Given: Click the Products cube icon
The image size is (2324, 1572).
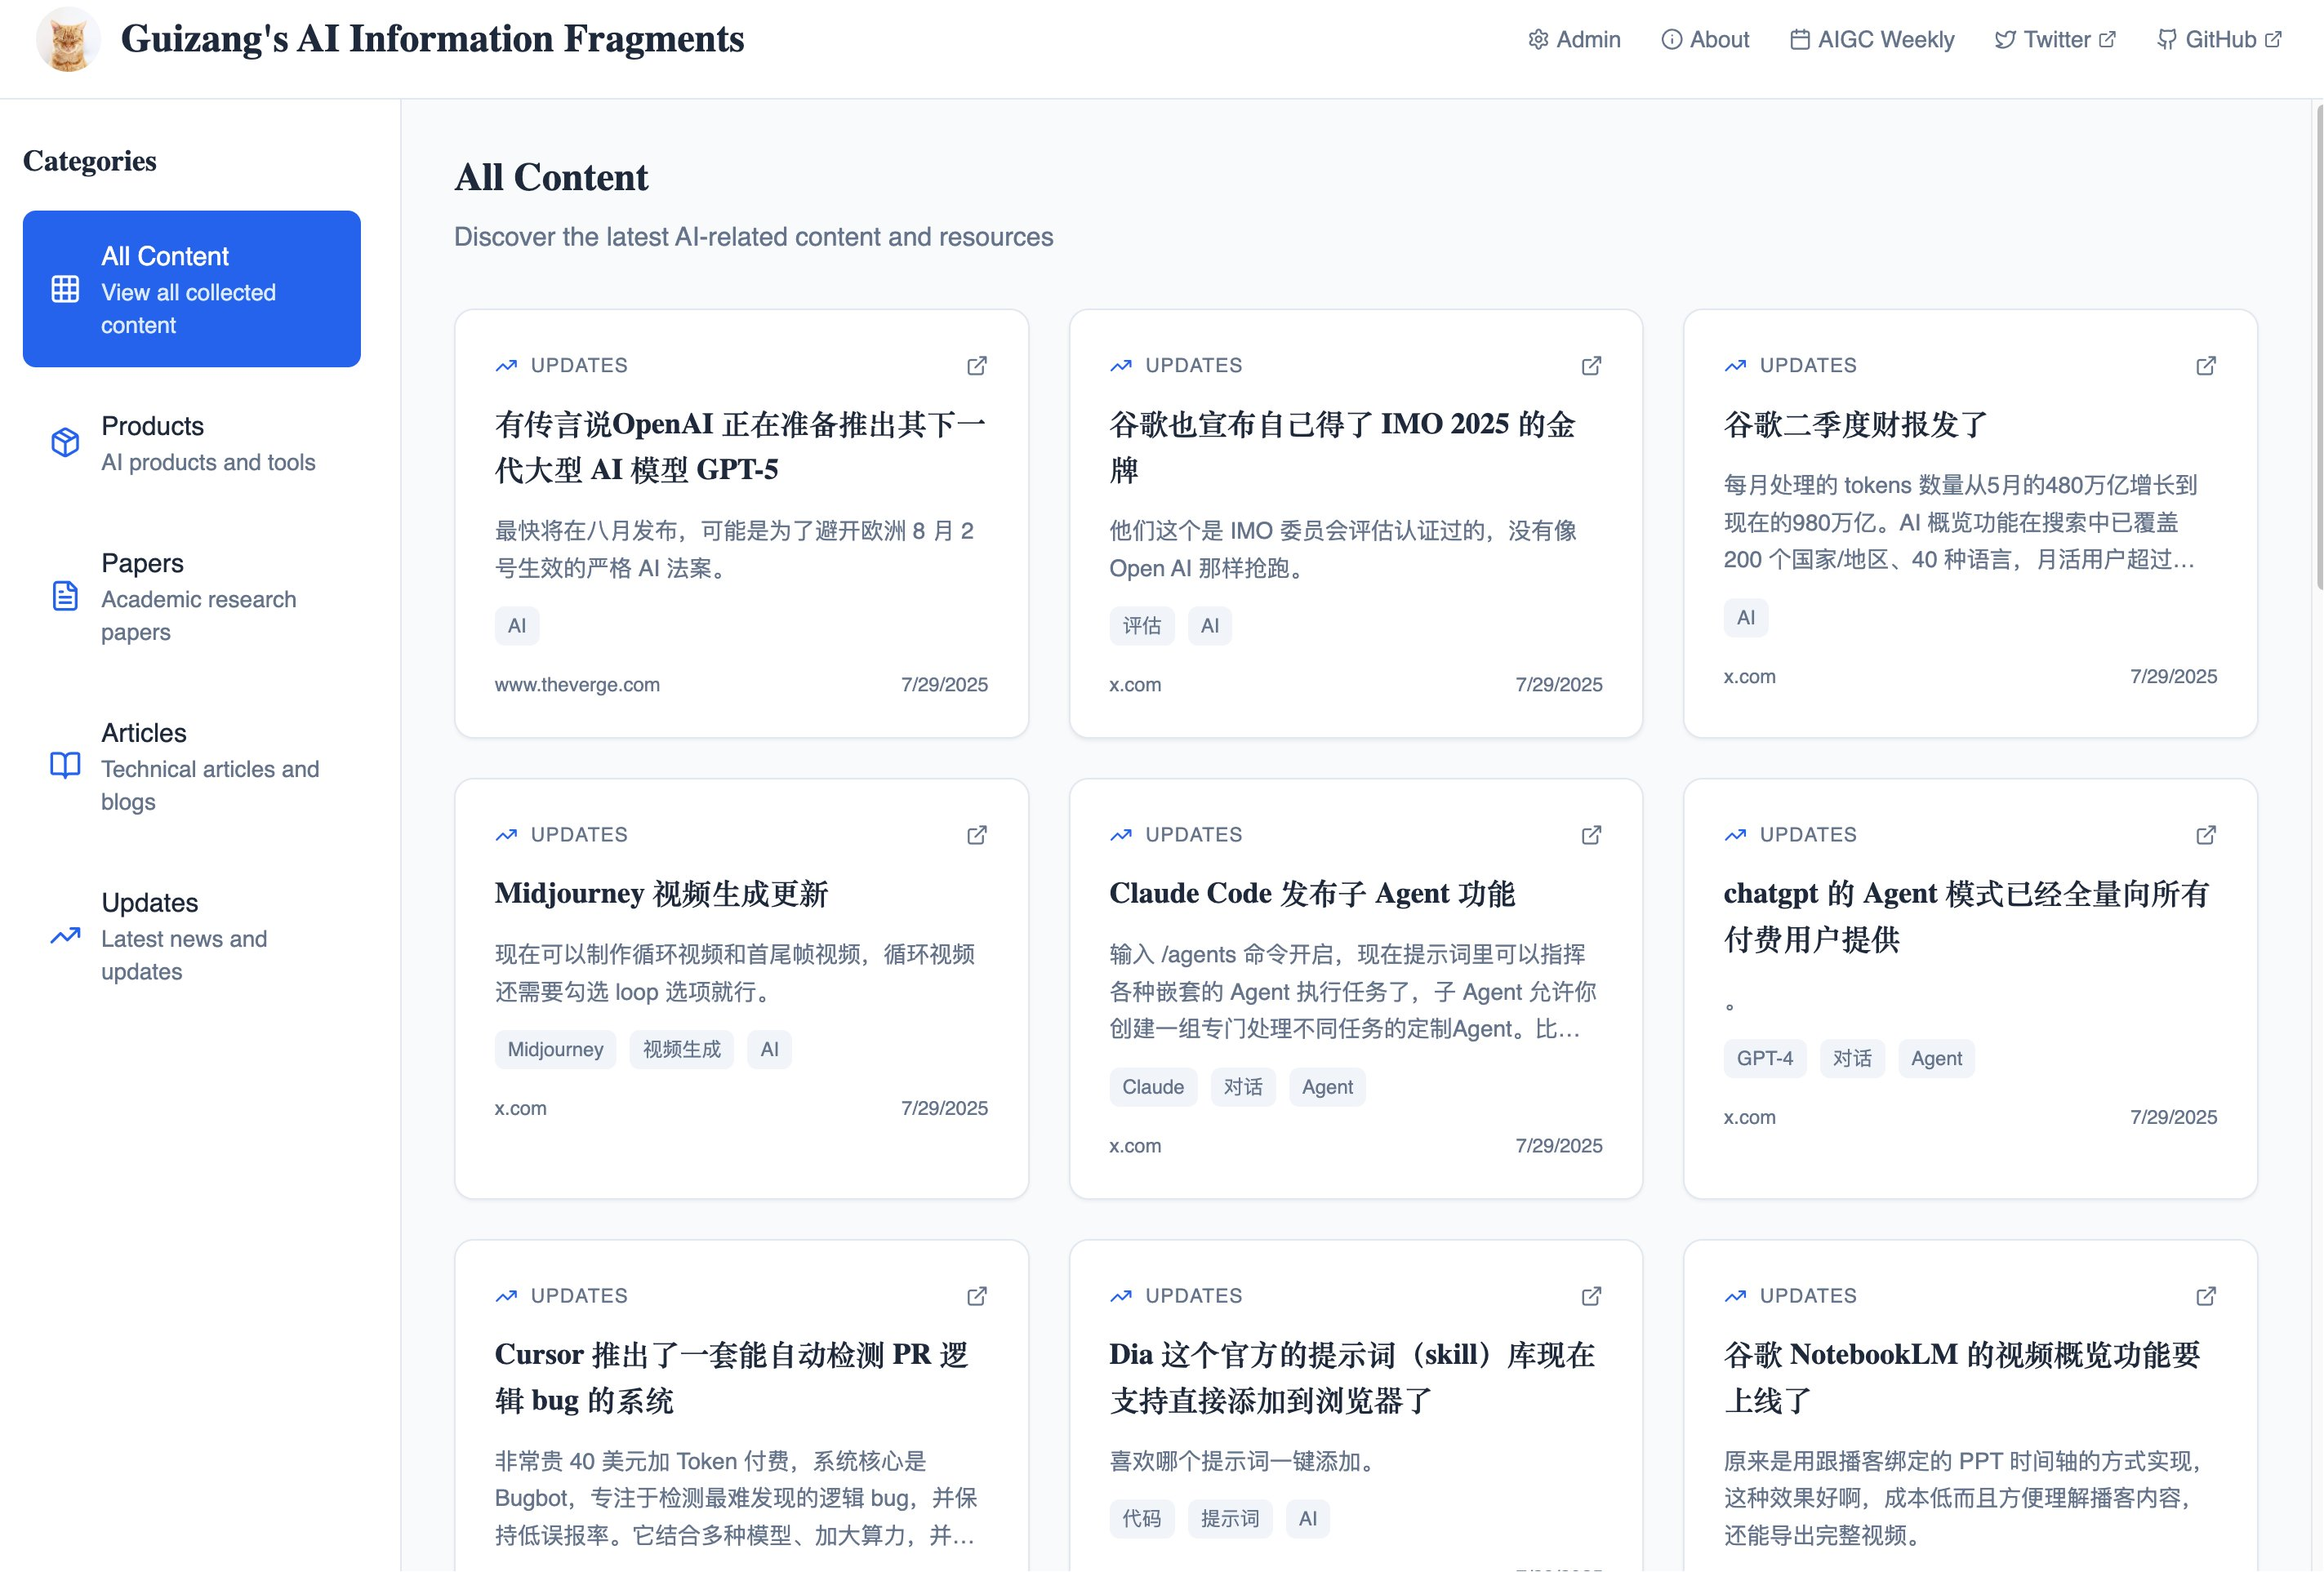Looking at the screenshot, I should [65, 442].
